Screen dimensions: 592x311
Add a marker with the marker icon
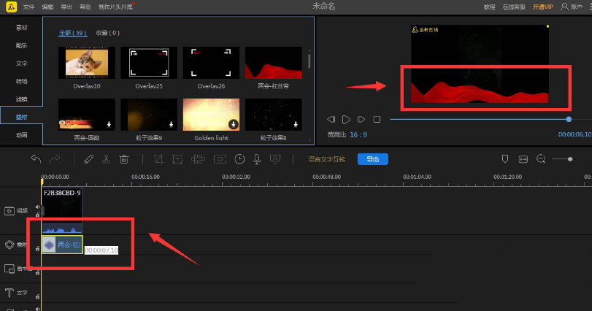(x=505, y=159)
